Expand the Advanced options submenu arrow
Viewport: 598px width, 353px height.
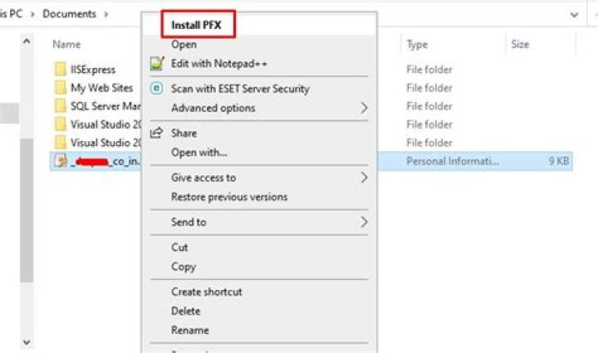tap(364, 108)
